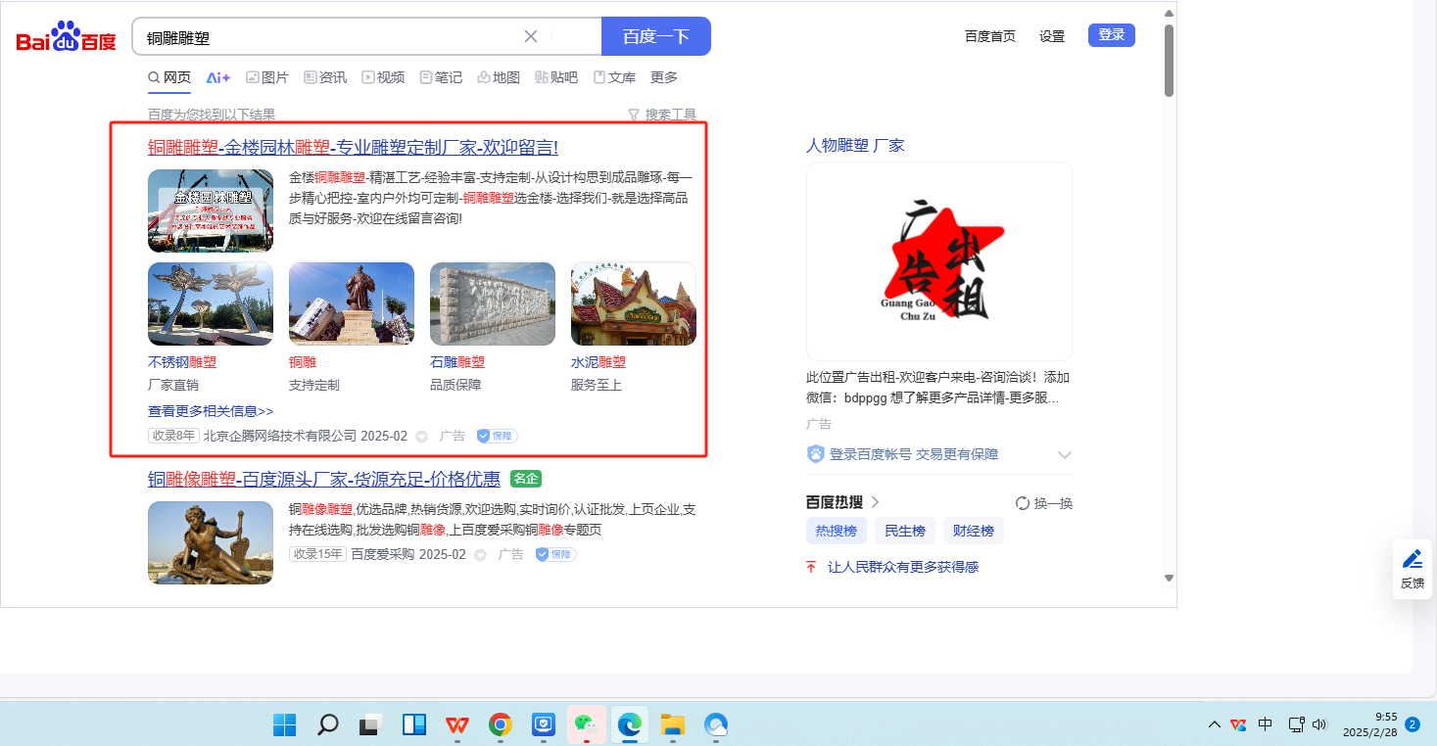The image size is (1437, 746).
Task: Click the page's vertical scrollbar thumb
Action: 1169,61
